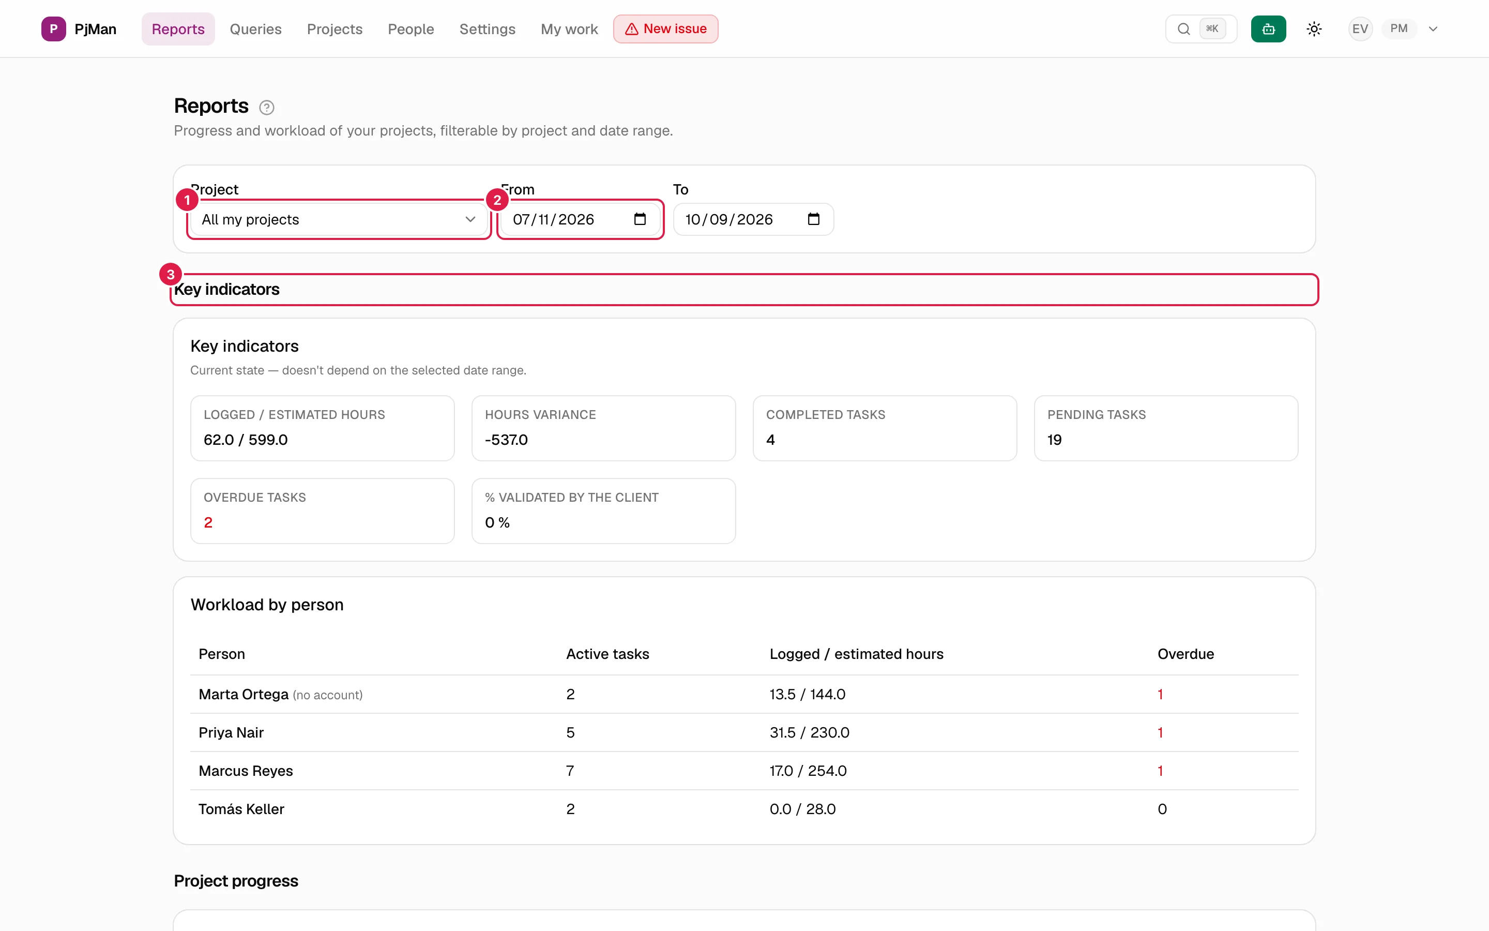This screenshot has height=931, width=1489.
Task: Click the PjMan purple logo icon
Action: (x=54, y=29)
